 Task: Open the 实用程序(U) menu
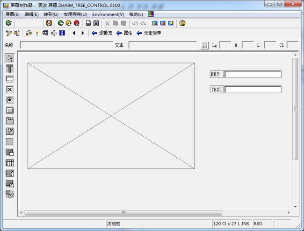75,14
